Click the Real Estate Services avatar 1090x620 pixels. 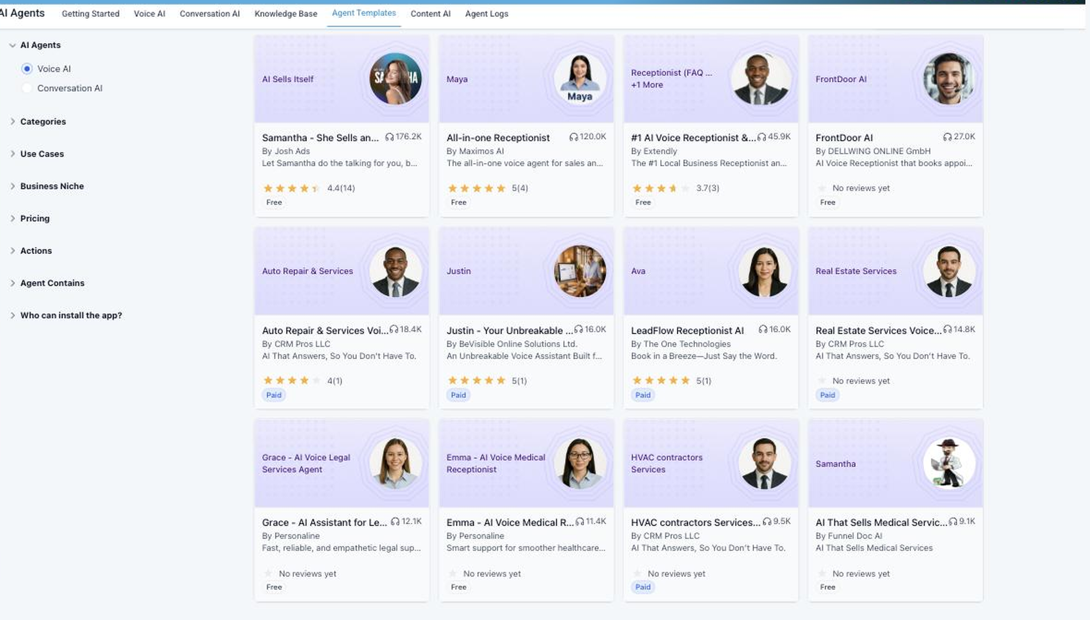949,271
